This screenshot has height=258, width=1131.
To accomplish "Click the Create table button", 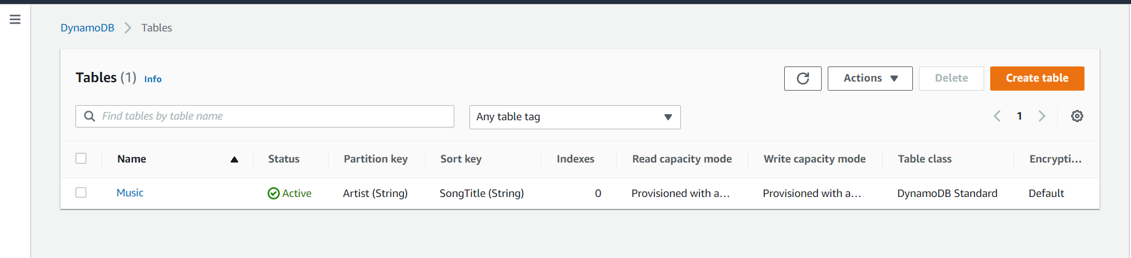I will pos(1037,79).
